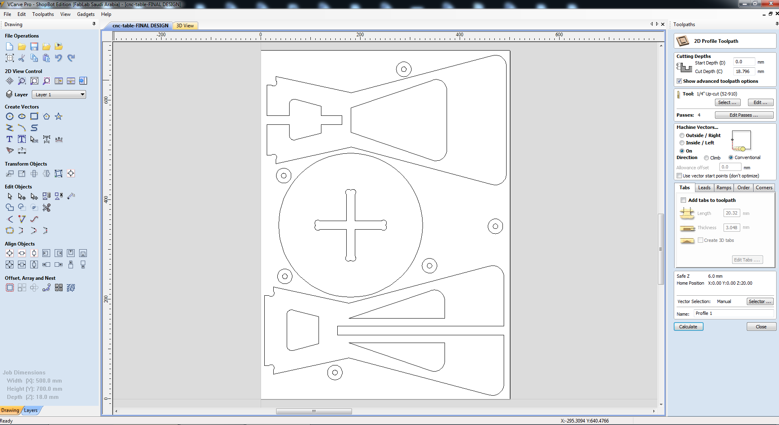Enable Add tabs to toolpath checkbox
Image resolution: width=779 pixels, height=425 pixels.
pyautogui.click(x=683, y=200)
